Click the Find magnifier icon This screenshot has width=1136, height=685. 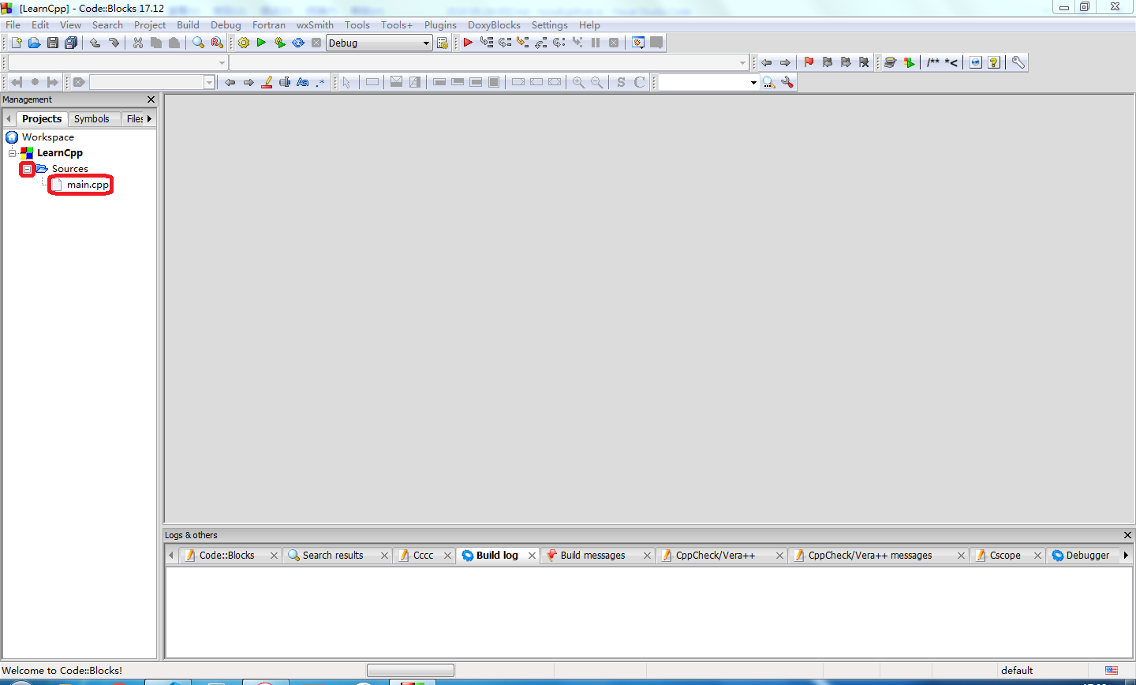[x=199, y=43]
